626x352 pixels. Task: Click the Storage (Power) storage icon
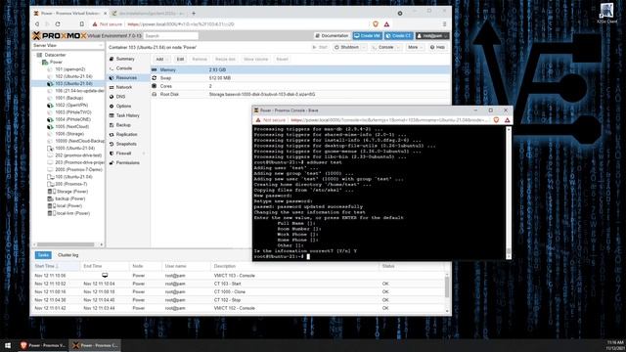[x=50, y=192]
